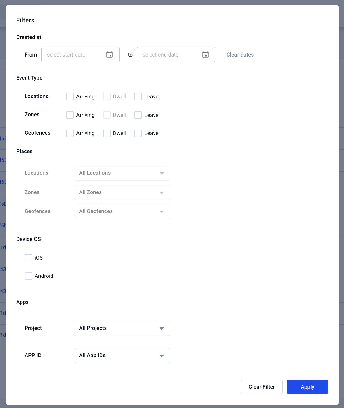
Task: Check Leave for Locations events
Action: [138, 97]
